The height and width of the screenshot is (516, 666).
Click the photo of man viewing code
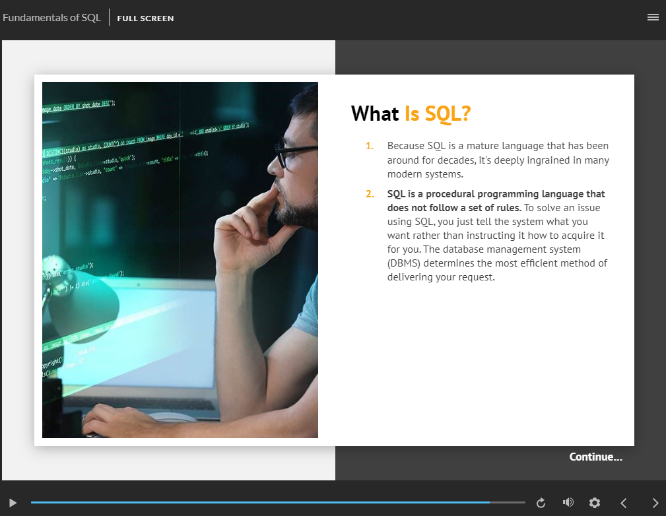point(180,259)
